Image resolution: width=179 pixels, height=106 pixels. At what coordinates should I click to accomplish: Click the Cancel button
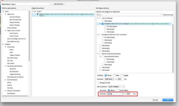point(155,100)
